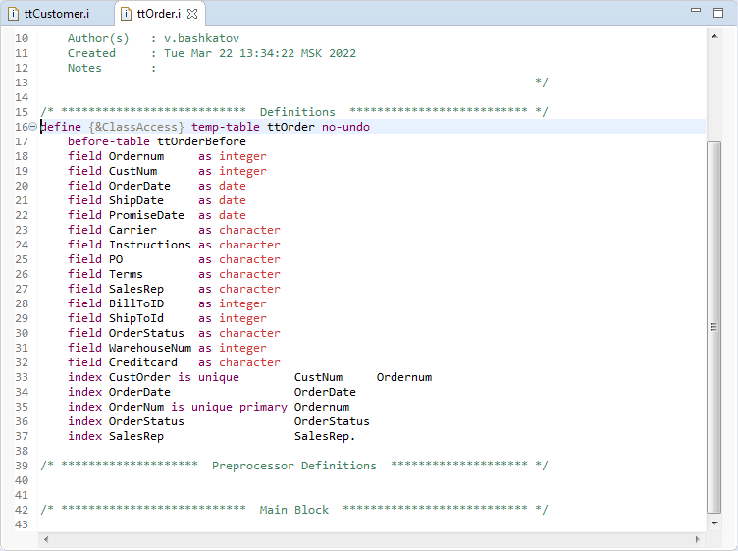
Task: Click 'BillToID' field name
Action: coord(136,303)
